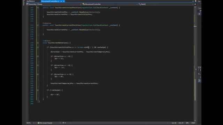Click the vertical scrollbar up arrow

click(x=195, y=7)
